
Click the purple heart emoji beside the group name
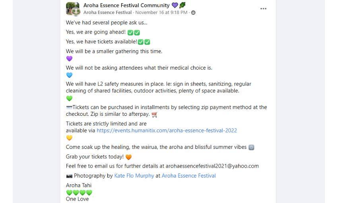tap(175, 5)
